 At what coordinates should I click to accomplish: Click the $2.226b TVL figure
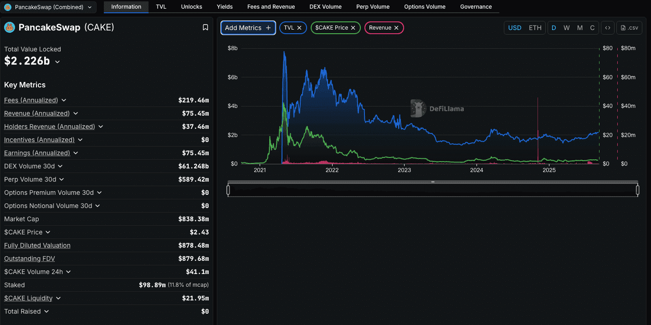tap(27, 61)
